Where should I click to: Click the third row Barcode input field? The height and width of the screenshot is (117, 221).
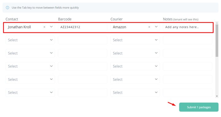click(83, 53)
